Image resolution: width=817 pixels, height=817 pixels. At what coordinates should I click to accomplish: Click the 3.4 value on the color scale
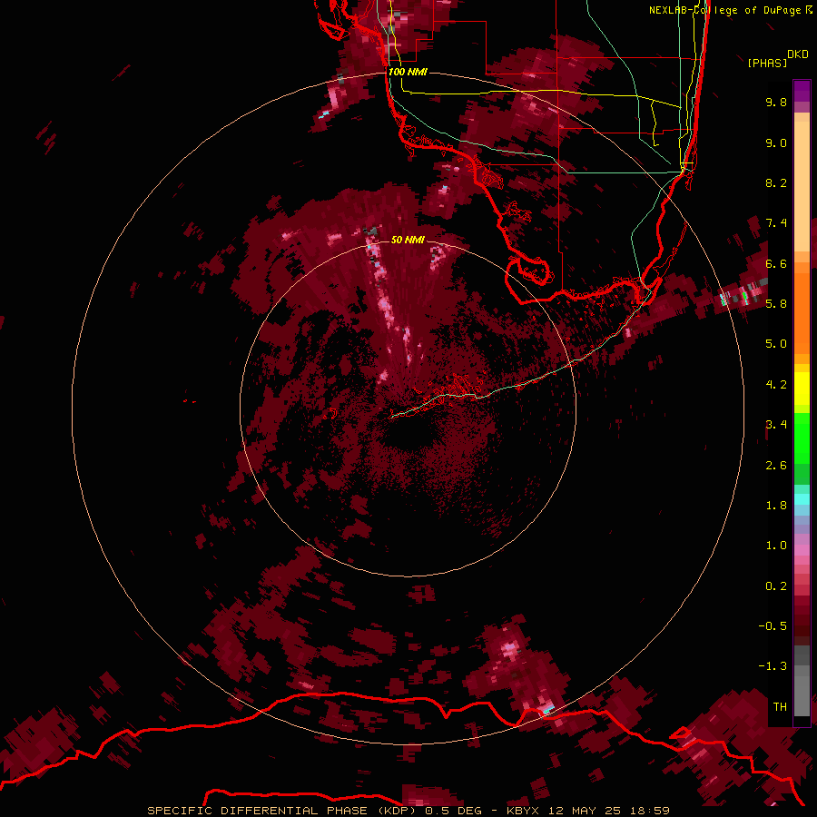point(776,425)
